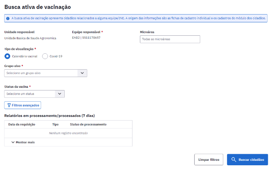The width and height of the screenshot is (272, 169).
Task: Click the Tipo column header
Action: [55, 124]
